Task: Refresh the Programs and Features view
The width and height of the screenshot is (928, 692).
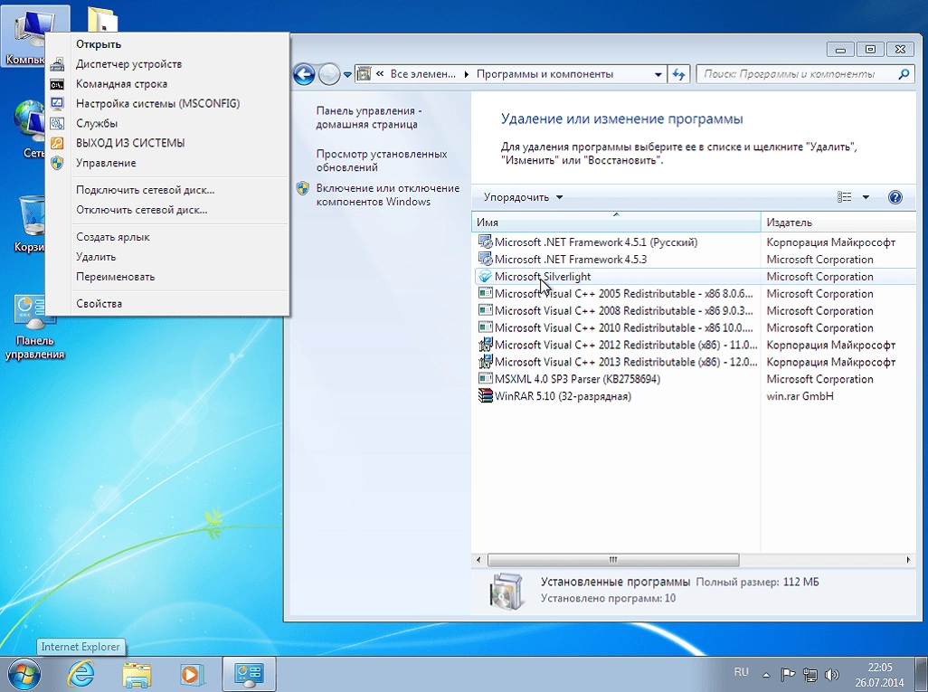Action: coord(679,74)
